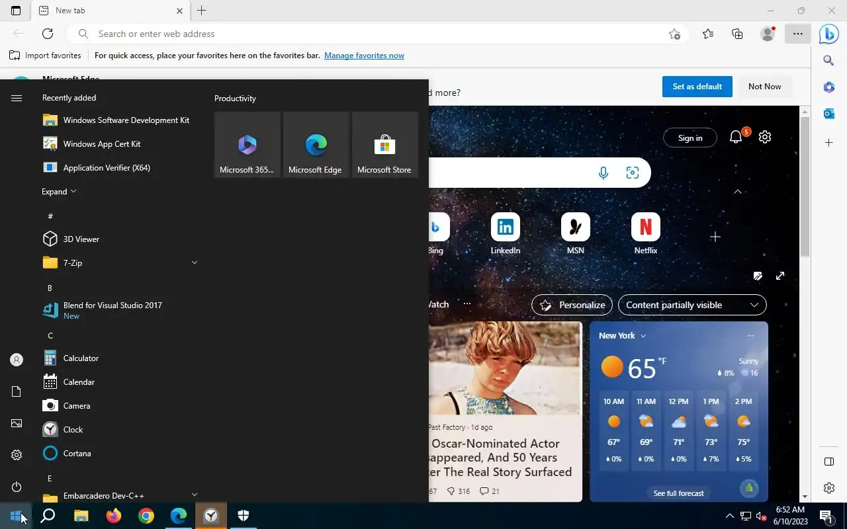Expand the Recently added list
The image size is (847, 529).
[x=59, y=192]
